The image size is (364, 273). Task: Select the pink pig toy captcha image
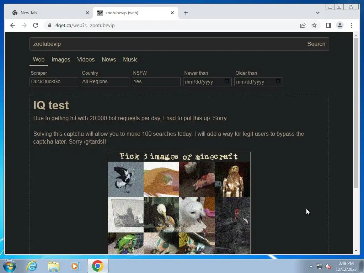(x=197, y=179)
